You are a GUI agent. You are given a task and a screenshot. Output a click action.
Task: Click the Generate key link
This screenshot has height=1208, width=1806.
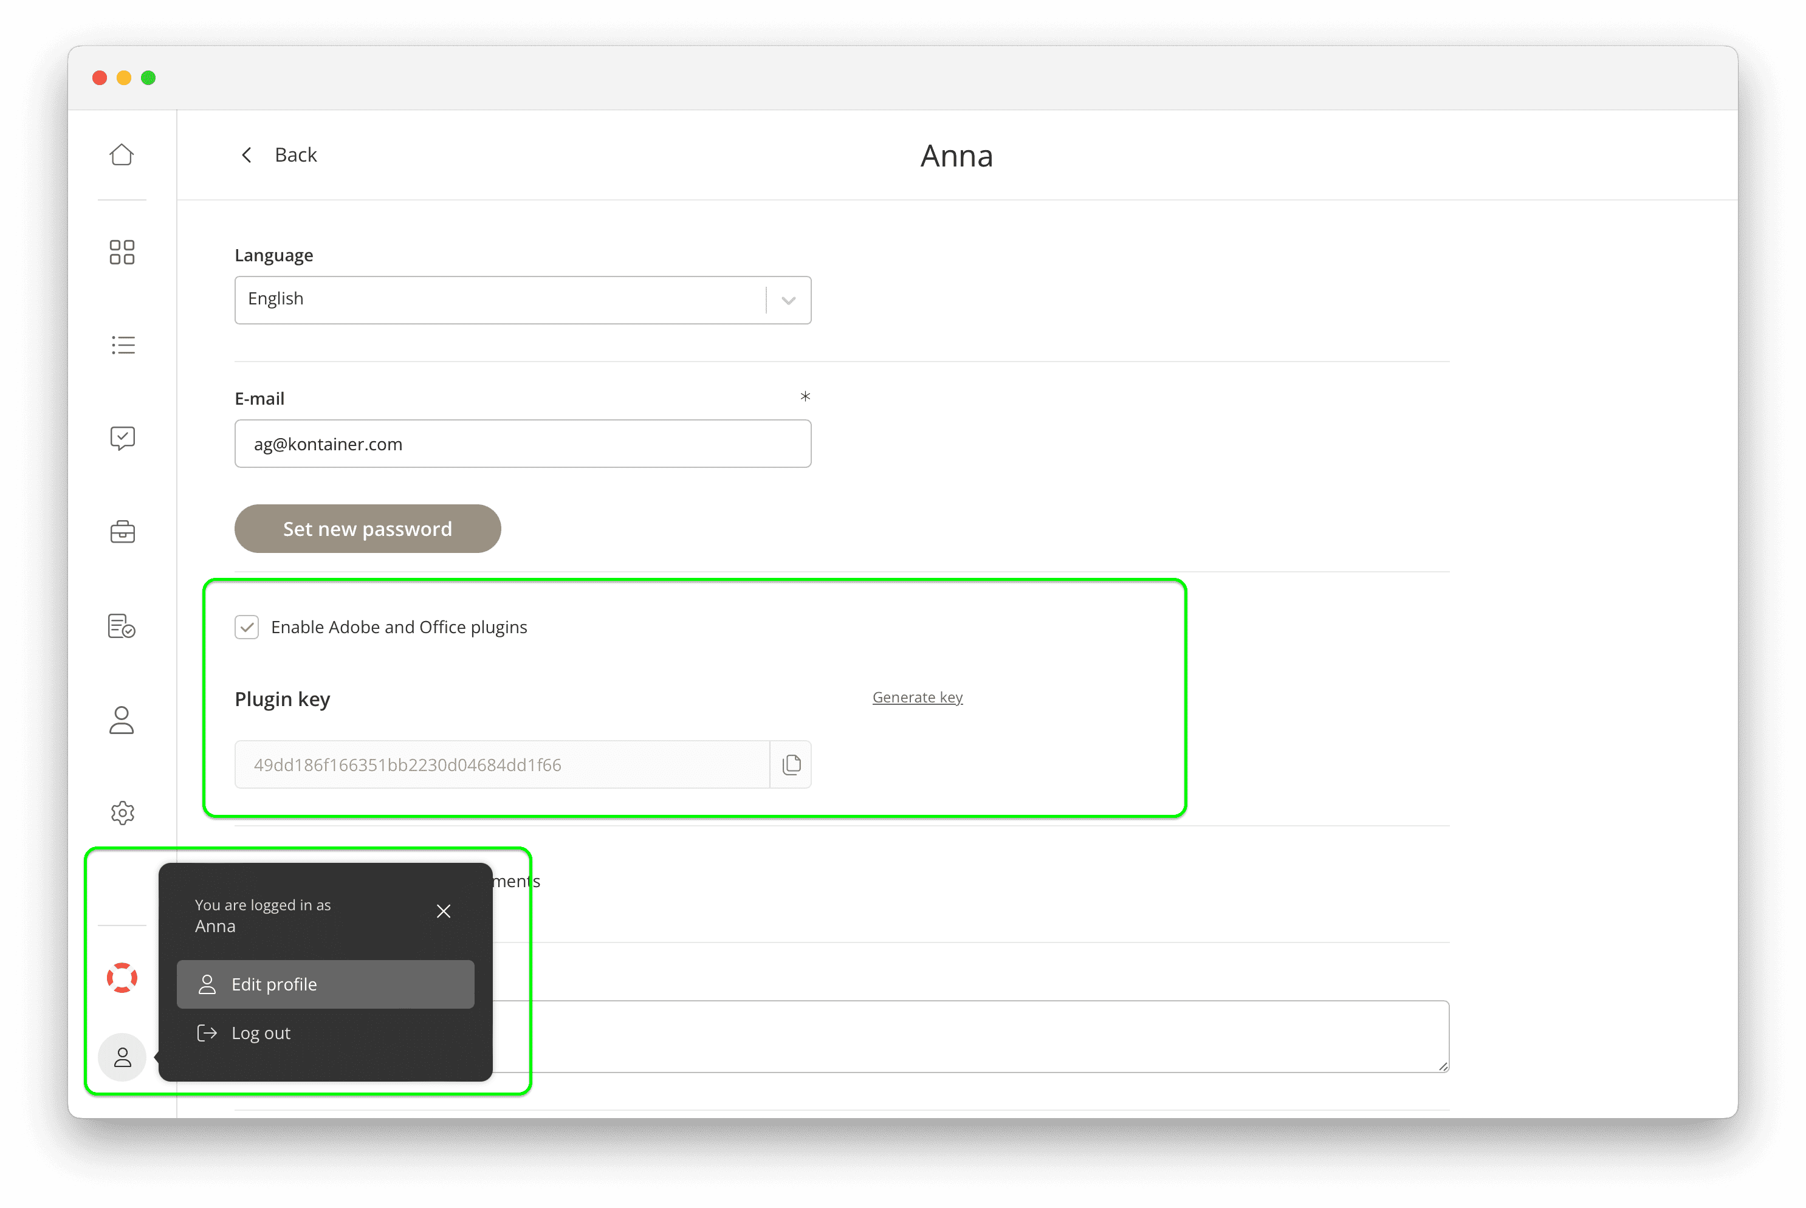(x=917, y=696)
